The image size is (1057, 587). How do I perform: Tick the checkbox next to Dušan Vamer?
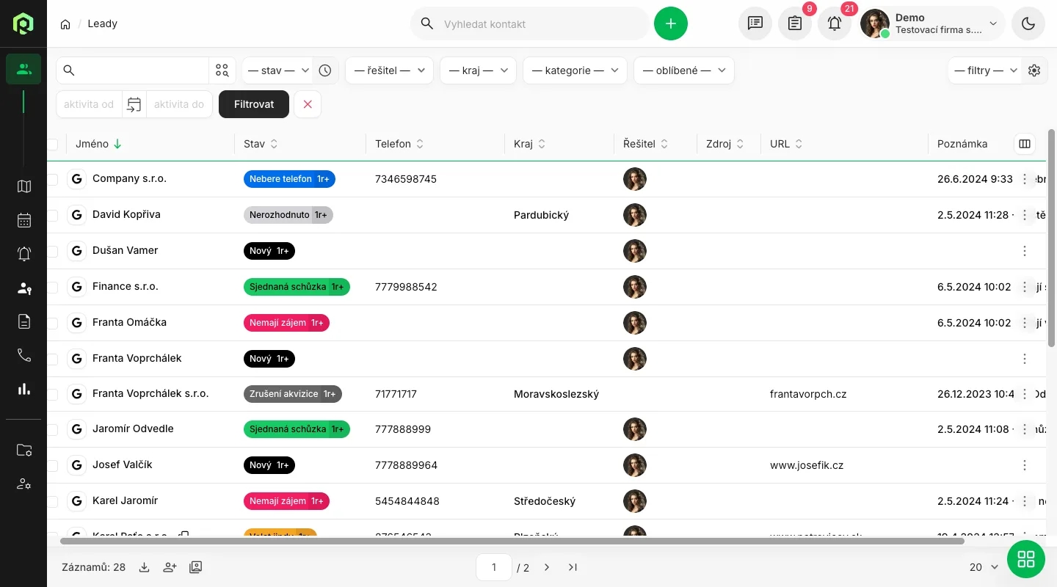(53, 251)
